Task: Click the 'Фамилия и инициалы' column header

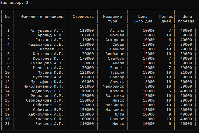Action: pos(42,17)
